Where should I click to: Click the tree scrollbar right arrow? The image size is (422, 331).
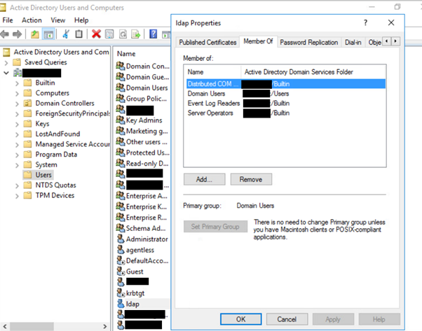click(x=105, y=326)
